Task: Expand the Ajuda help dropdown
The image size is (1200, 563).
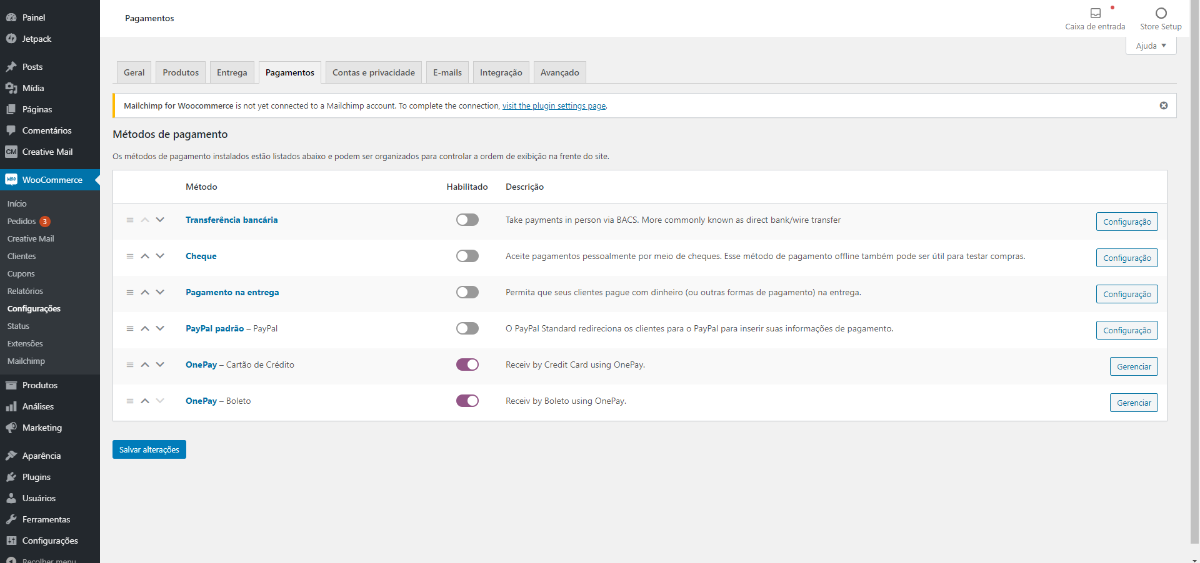Action: [1151, 46]
